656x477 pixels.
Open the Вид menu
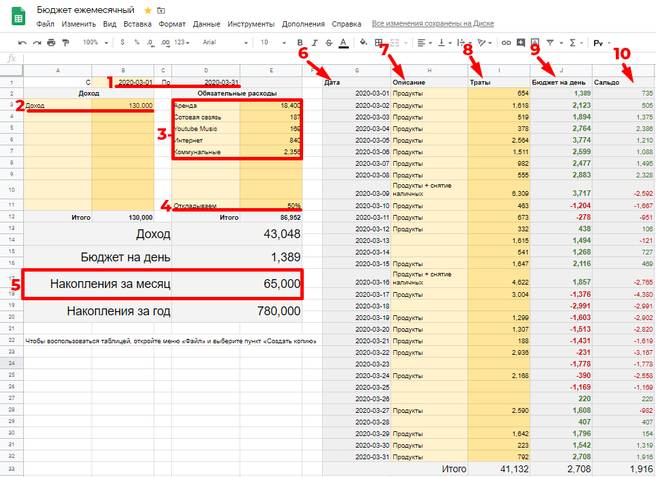click(110, 24)
